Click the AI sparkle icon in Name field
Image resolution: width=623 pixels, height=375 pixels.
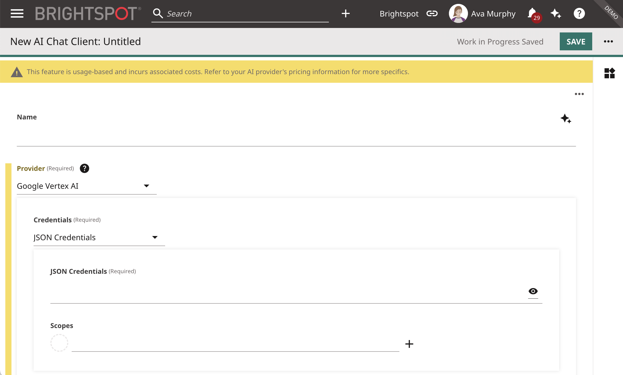566,119
